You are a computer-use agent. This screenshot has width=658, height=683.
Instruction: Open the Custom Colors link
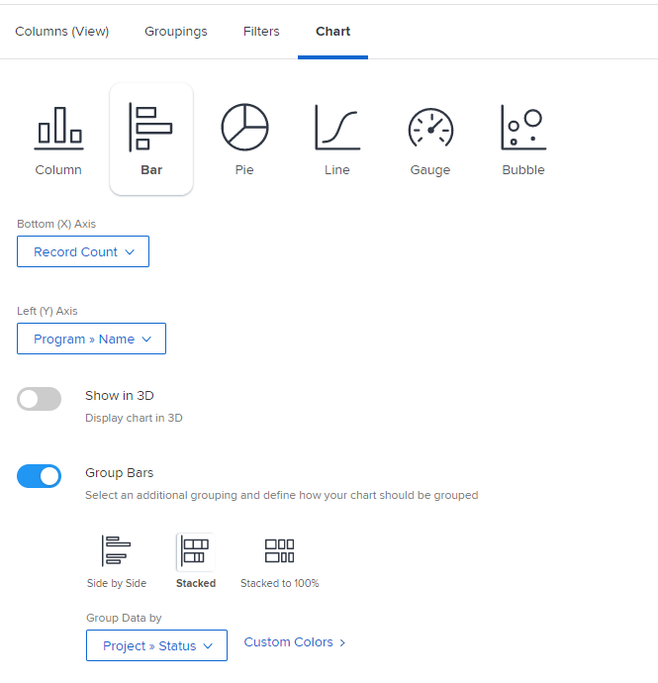pyautogui.click(x=289, y=642)
